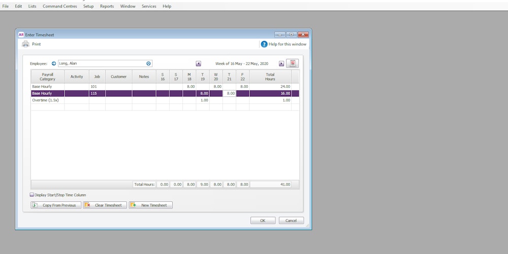Open the Reports menu

(107, 6)
